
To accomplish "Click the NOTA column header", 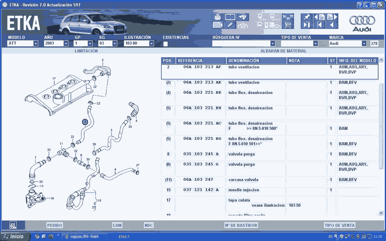I will pos(307,61).
